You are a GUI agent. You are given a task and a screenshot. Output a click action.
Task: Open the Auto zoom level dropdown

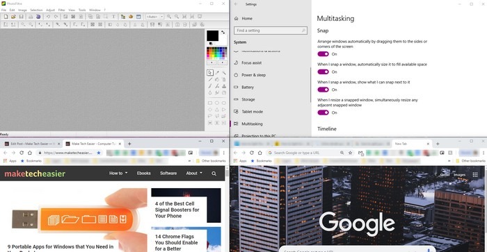pos(155,17)
